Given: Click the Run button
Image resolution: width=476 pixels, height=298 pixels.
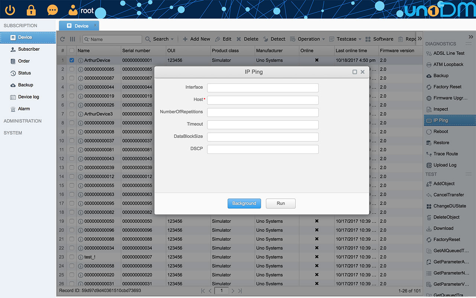Looking at the screenshot, I should [x=280, y=203].
